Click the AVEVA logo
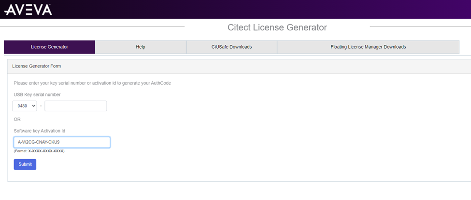This screenshot has height=200, width=471. click(x=28, y=10)
